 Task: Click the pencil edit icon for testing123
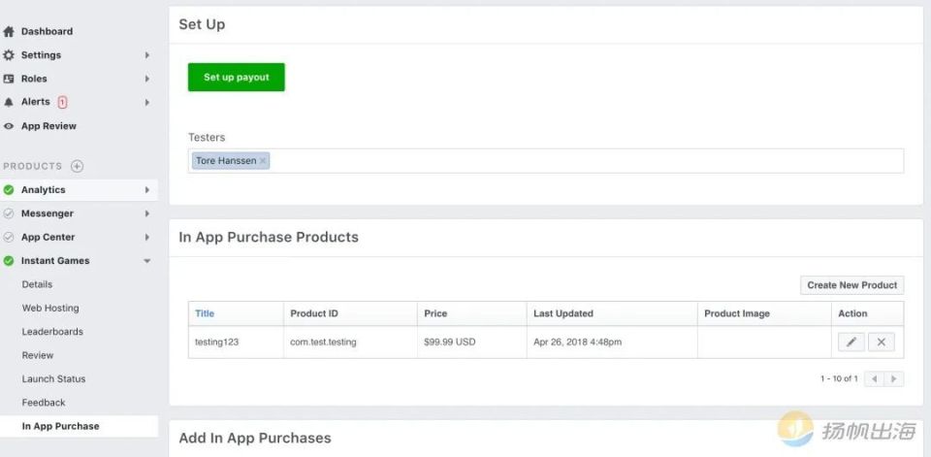pyautogui.click(x=851, y=342)
